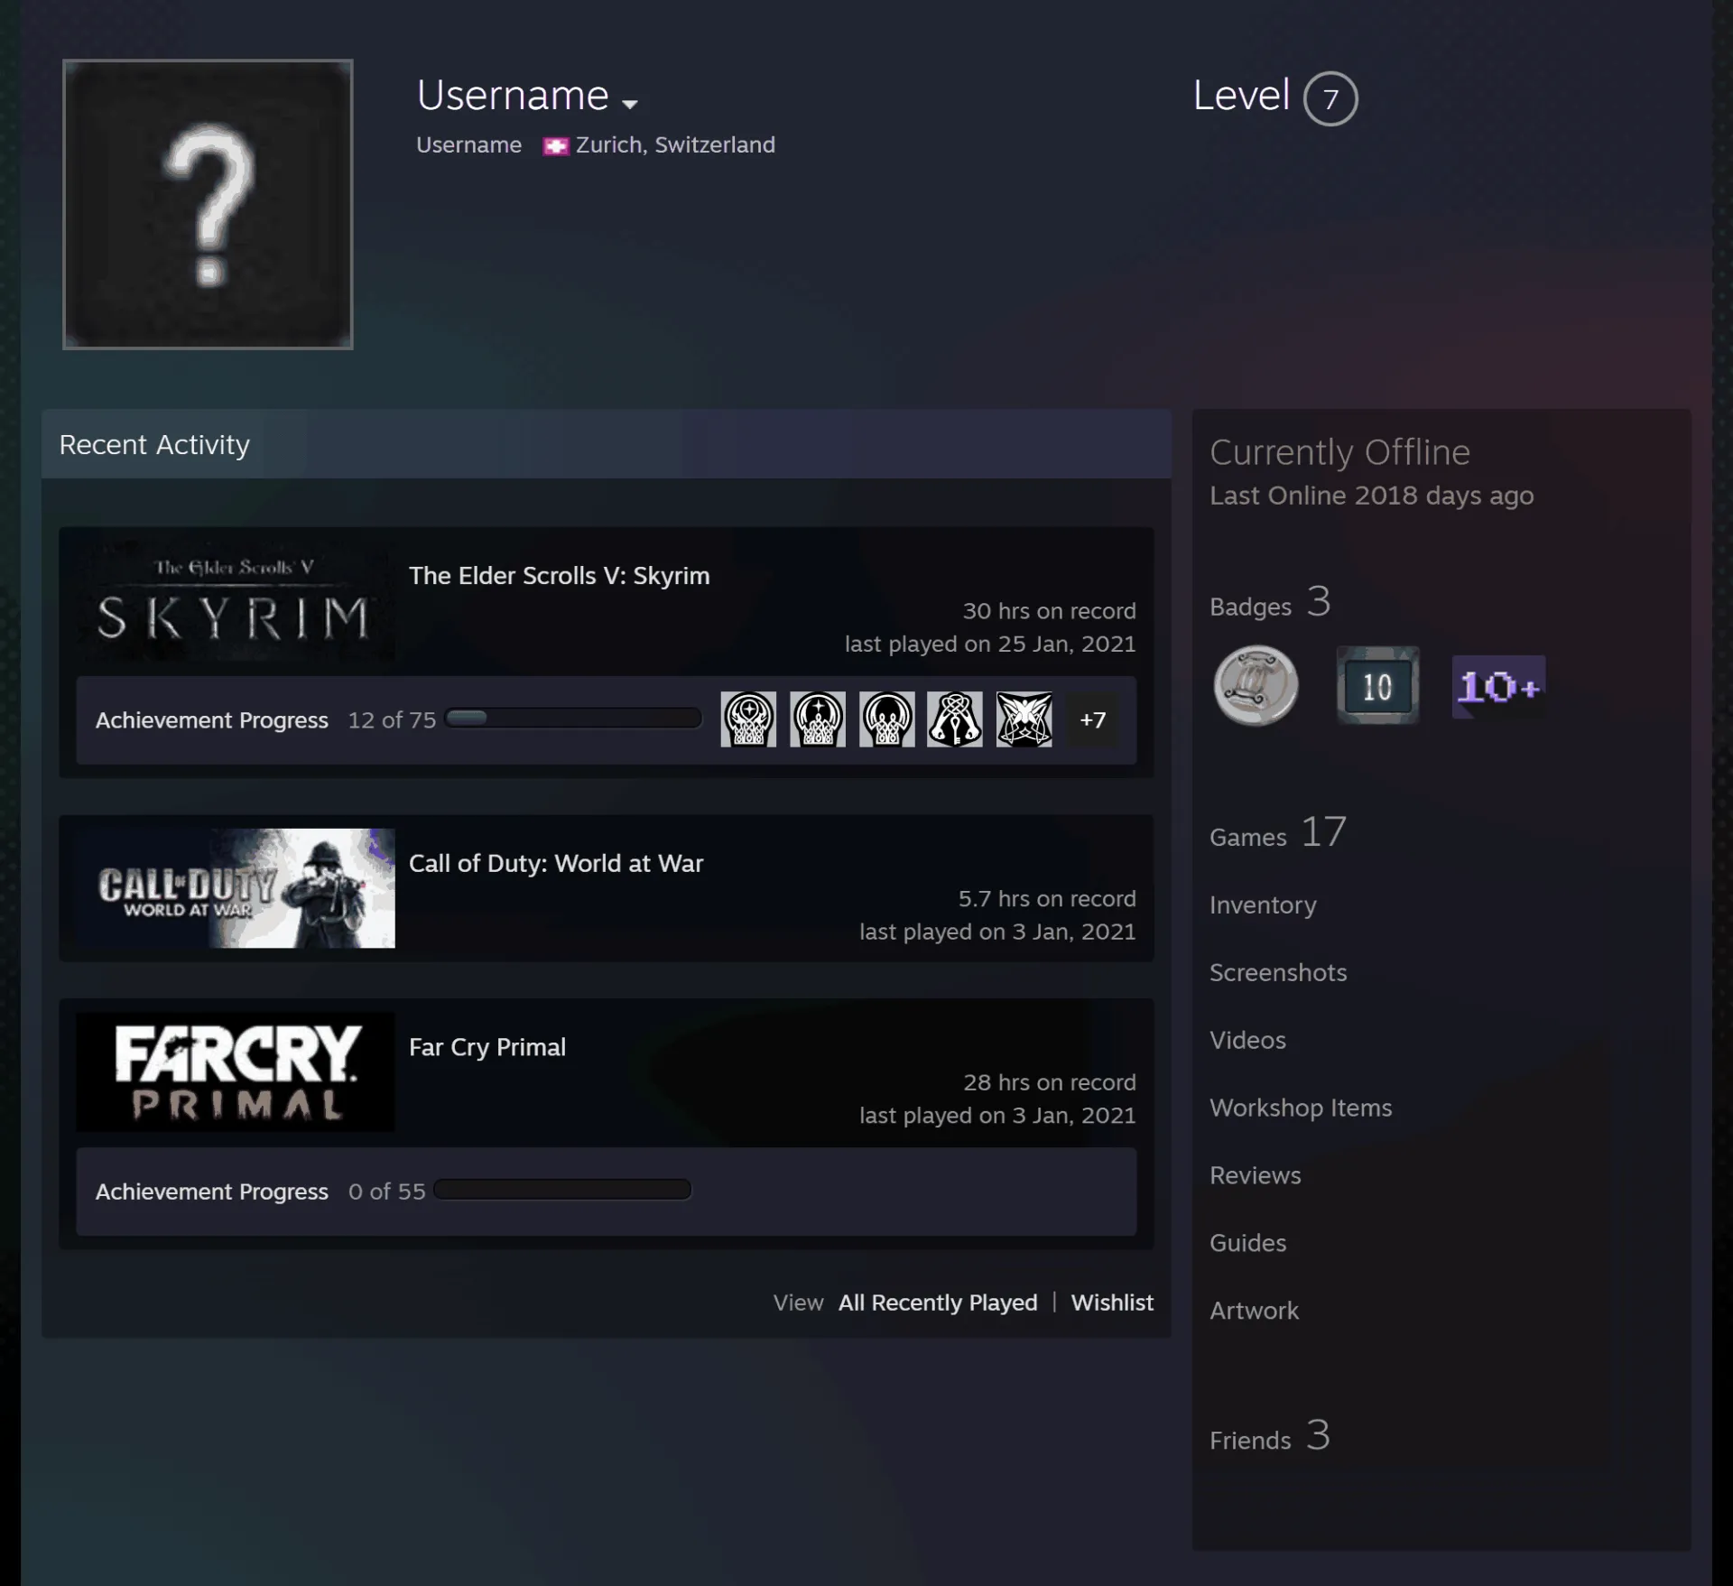Image resolution: width=1733 pixels, height=1586 pixels.
Task: Click Skyrim Achievement Progress label
Action: (x=212, y=720)
